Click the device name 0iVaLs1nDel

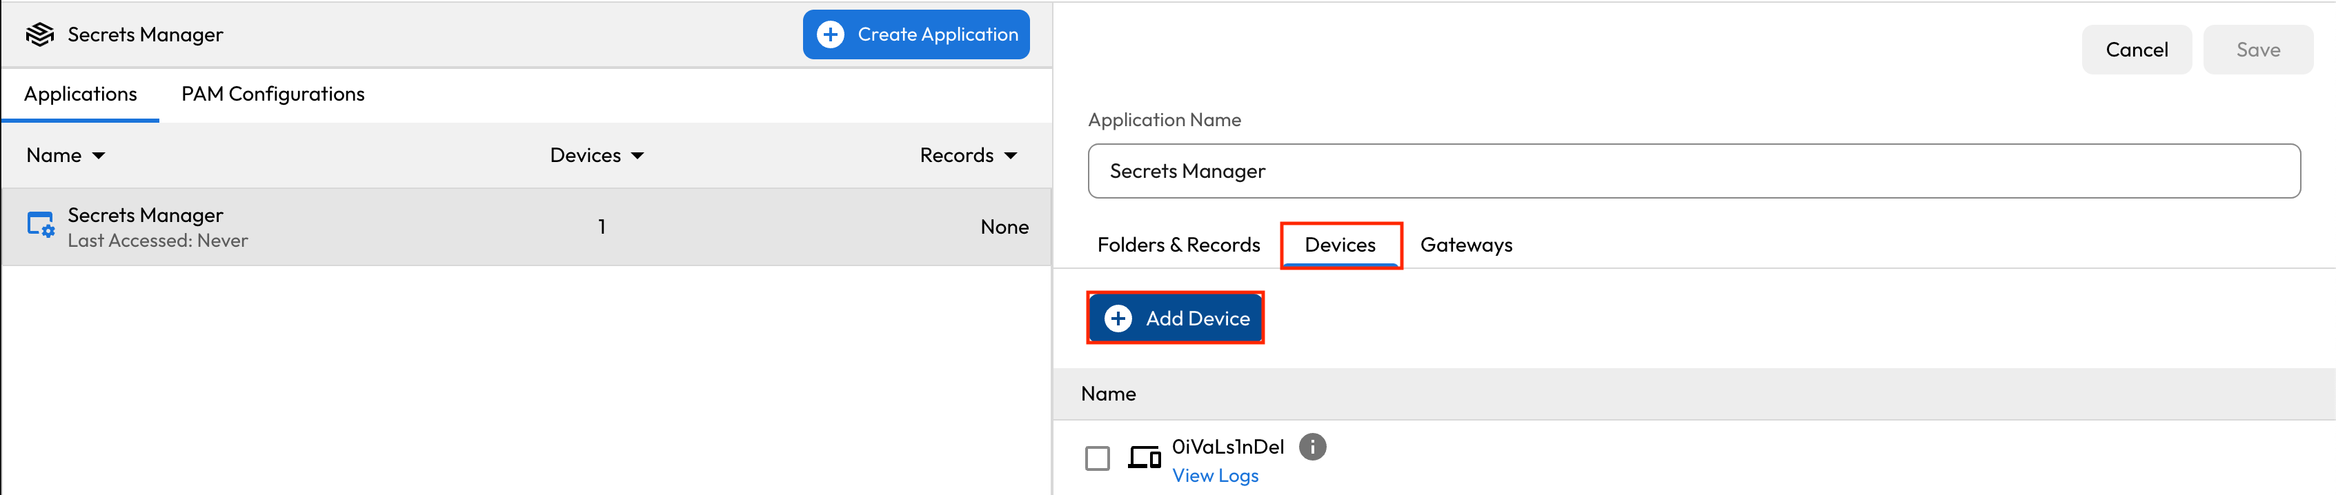pyautogui.click(x=1228, y=447)
